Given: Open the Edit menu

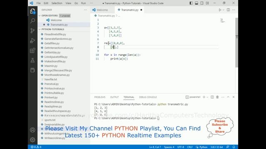Looking at the screenshot, I should [46, 3].
